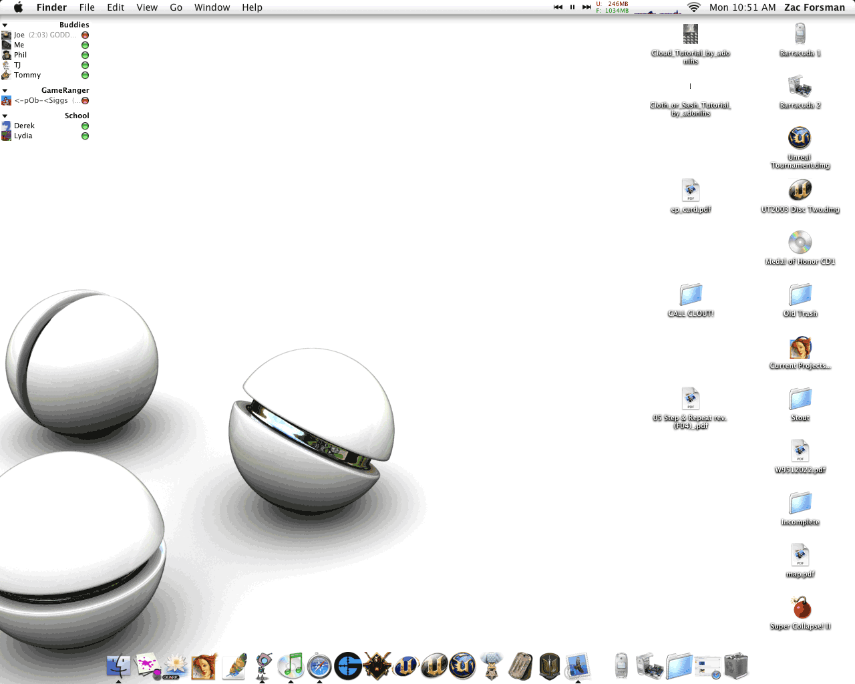Select buddy TJ in the list

45,65
